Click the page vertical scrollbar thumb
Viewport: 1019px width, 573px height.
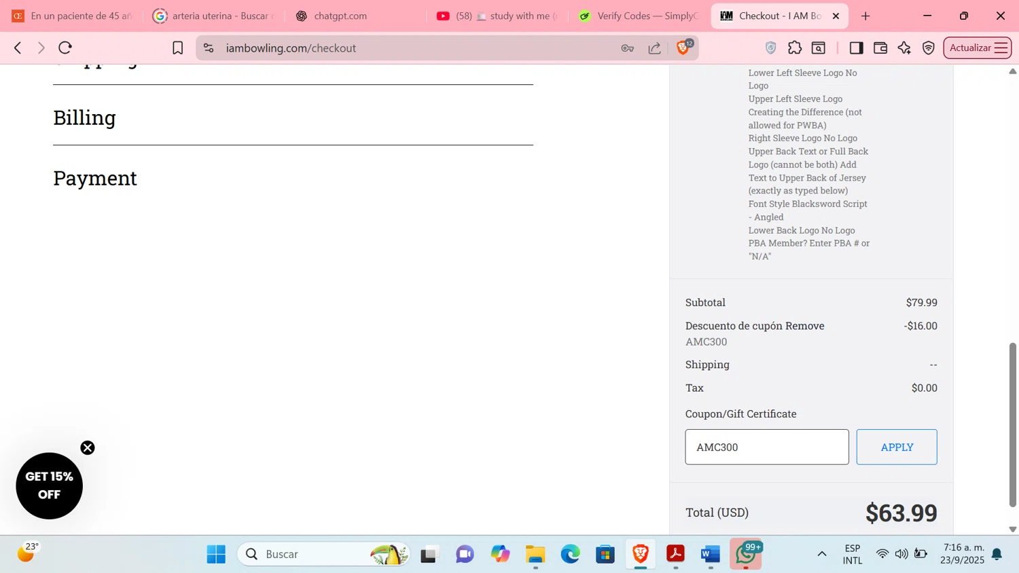click(x=1013, y=424)
